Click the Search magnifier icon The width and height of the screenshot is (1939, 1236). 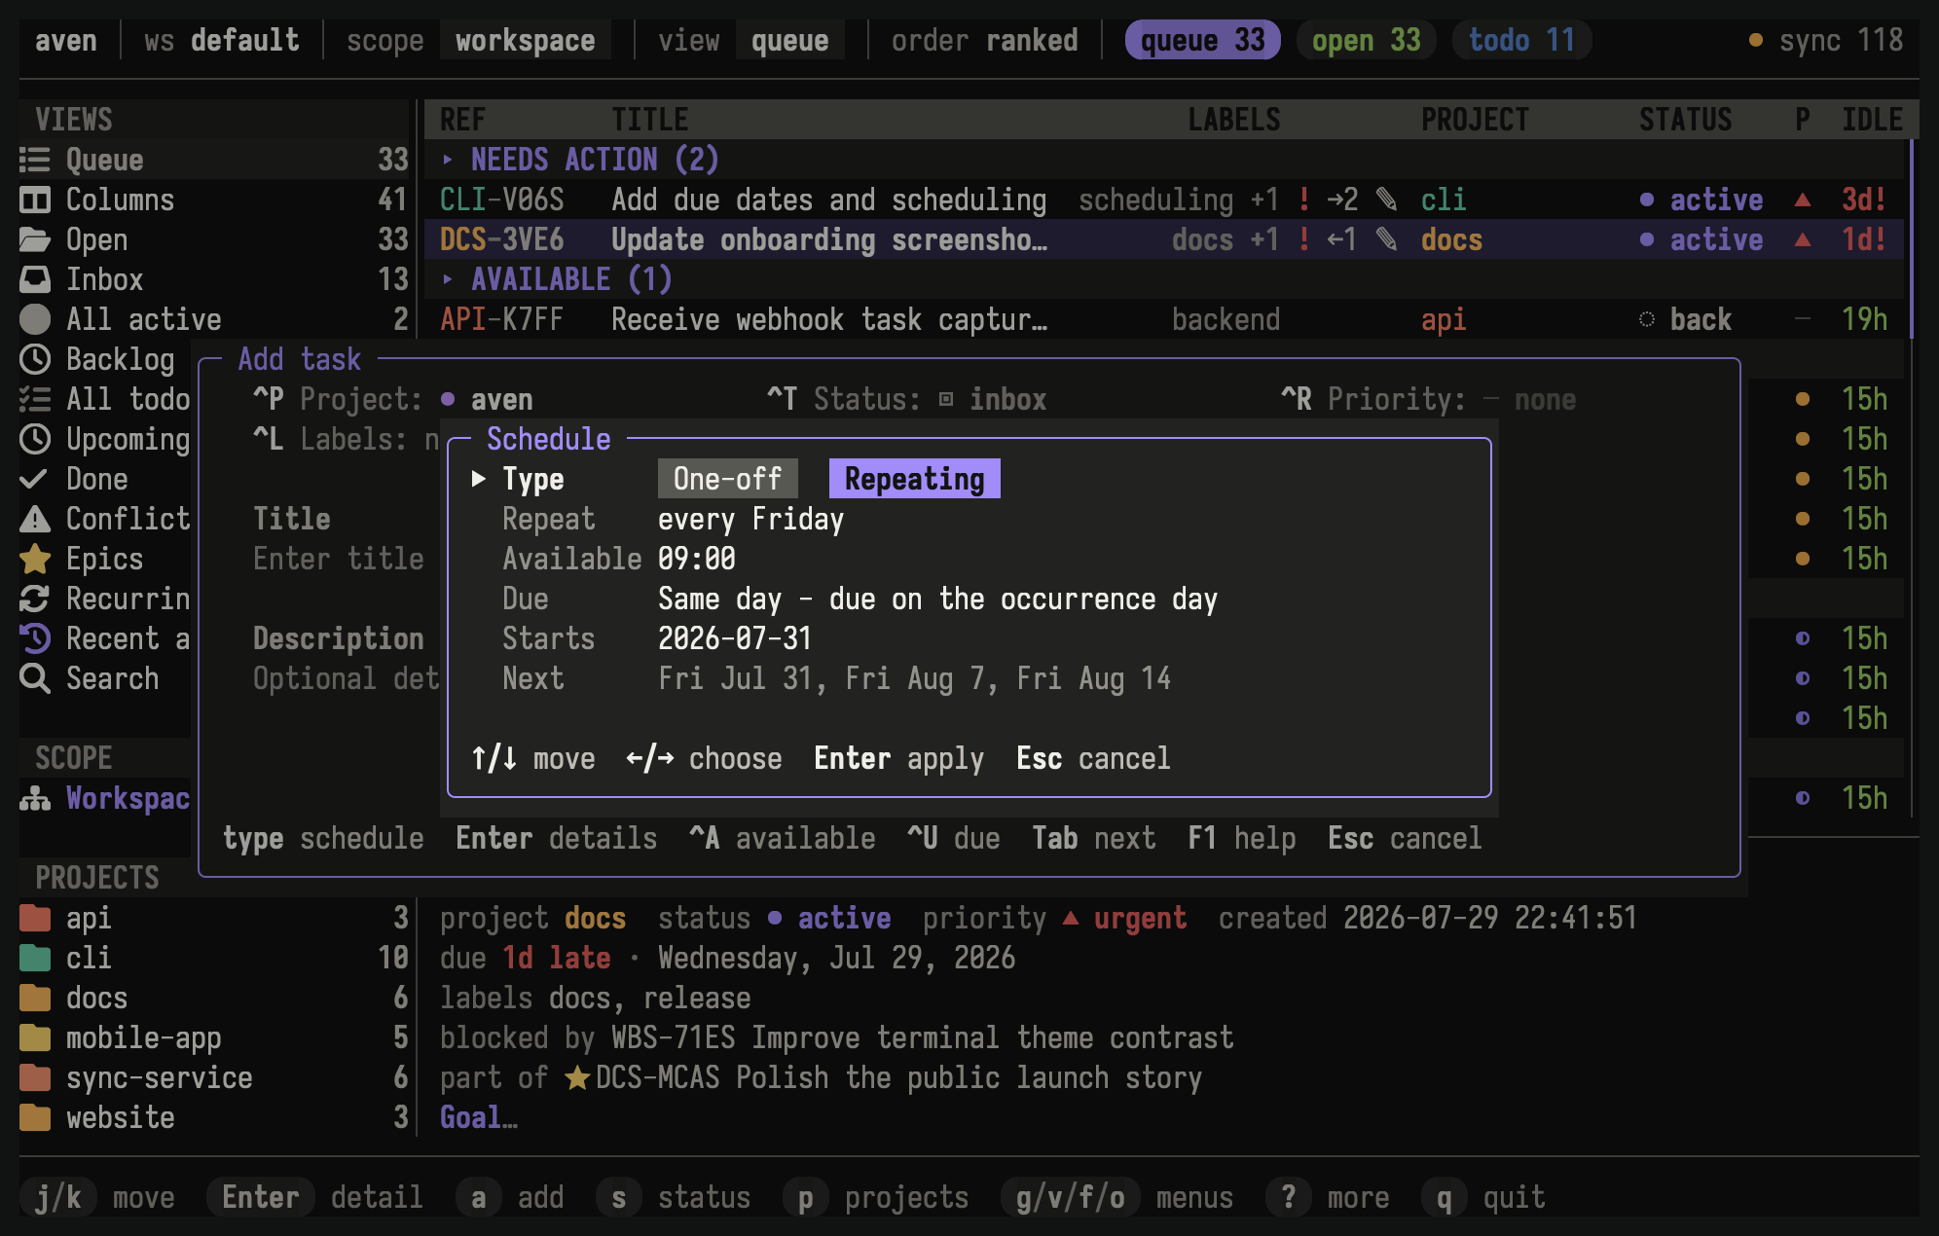point(35,678)
